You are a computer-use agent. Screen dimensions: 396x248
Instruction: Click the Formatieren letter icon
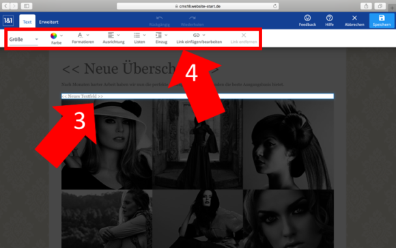(x=80, y=35)
